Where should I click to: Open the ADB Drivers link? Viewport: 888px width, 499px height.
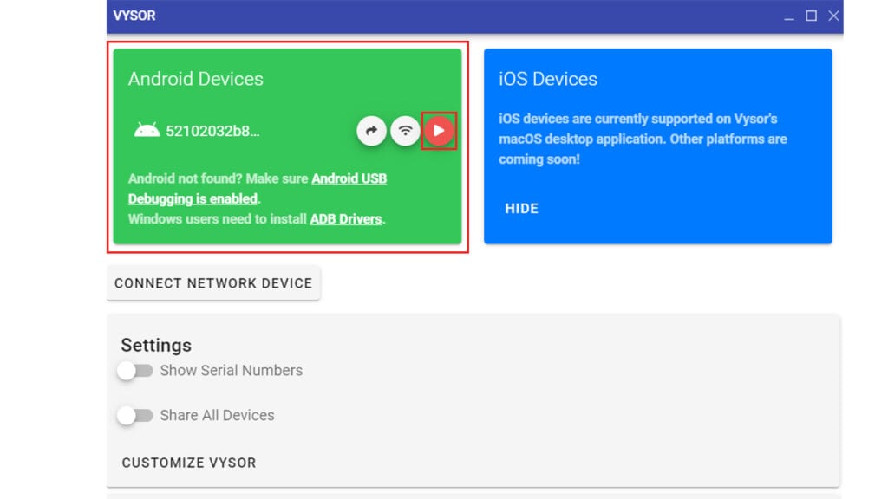pyautogui.click(x=345, y=219)
